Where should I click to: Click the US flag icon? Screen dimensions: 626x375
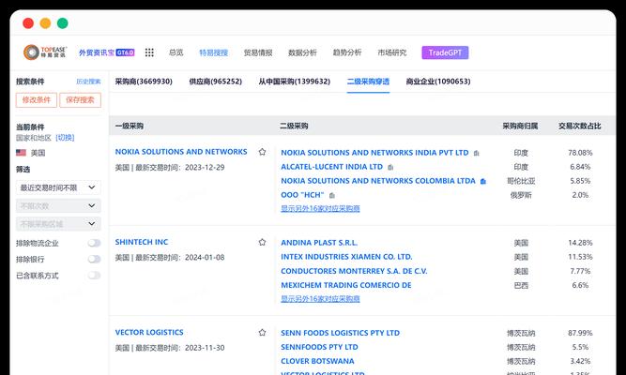click(x=22, y=153)
